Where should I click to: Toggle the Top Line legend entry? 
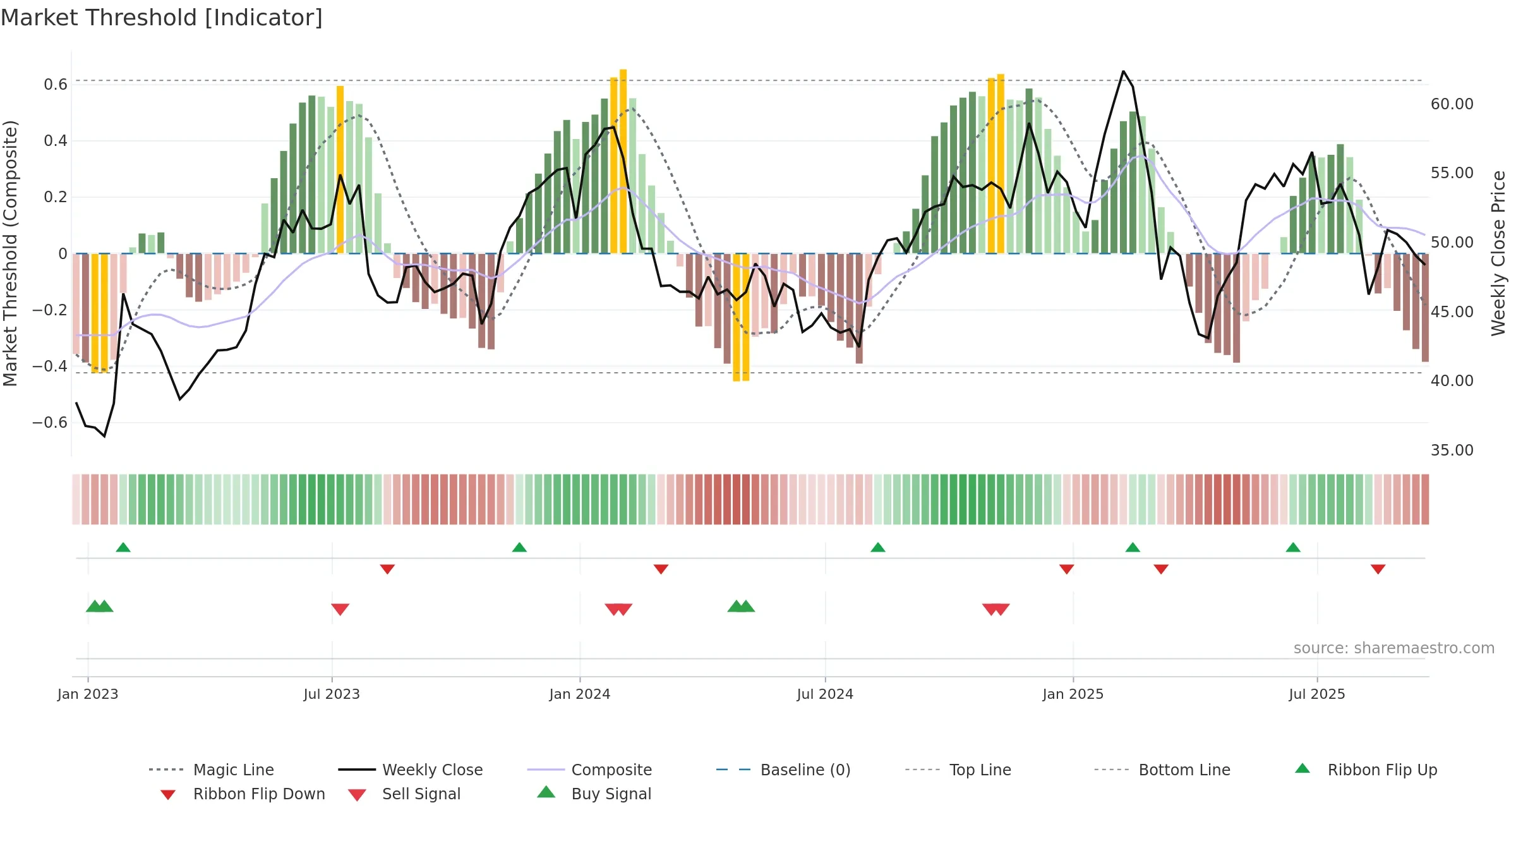958,770
